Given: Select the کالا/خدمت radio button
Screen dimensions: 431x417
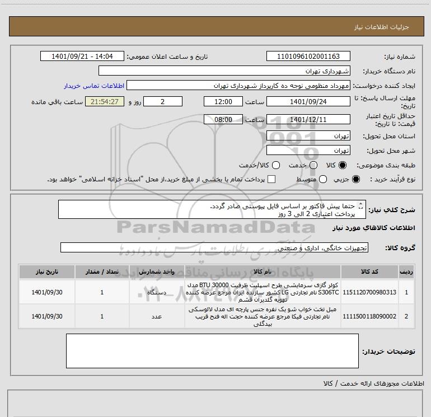Looking at the screenshot, I should pos(276,165).
